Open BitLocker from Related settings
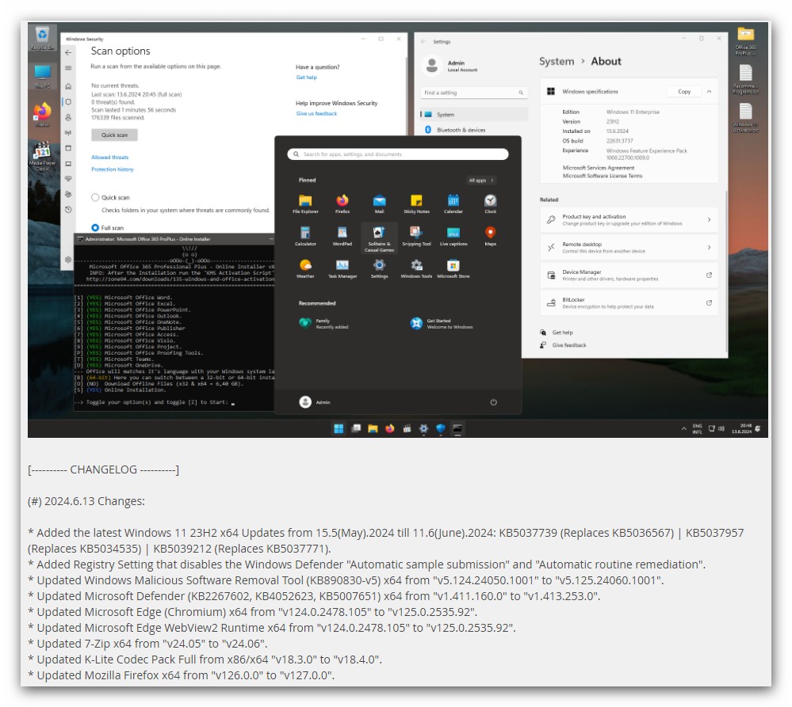Screen dimensions: 792x707 click(x=629, y=302)
